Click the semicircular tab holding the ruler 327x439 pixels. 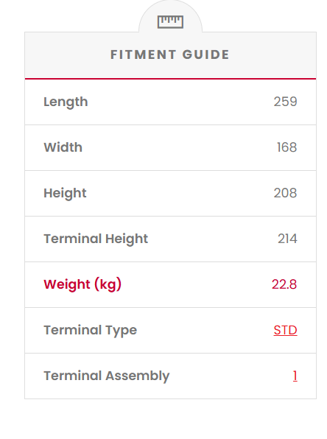(x=170, y=17)
